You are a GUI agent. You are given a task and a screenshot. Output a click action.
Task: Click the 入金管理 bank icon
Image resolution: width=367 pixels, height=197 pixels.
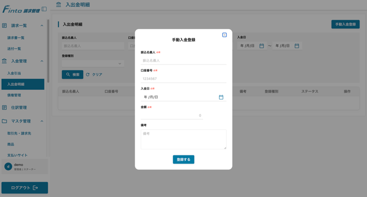coord(4,61)
